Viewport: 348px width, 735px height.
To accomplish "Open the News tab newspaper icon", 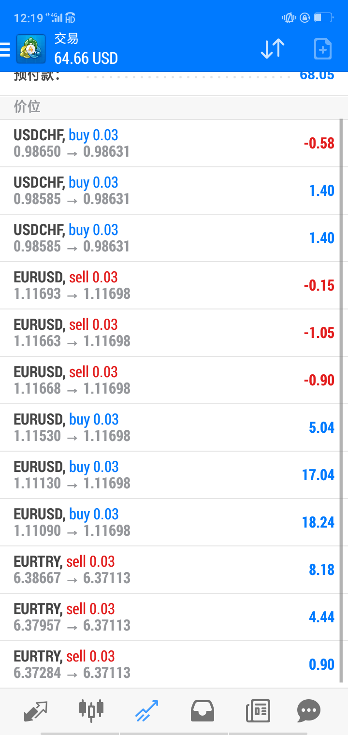I will (x=258, y=710).
